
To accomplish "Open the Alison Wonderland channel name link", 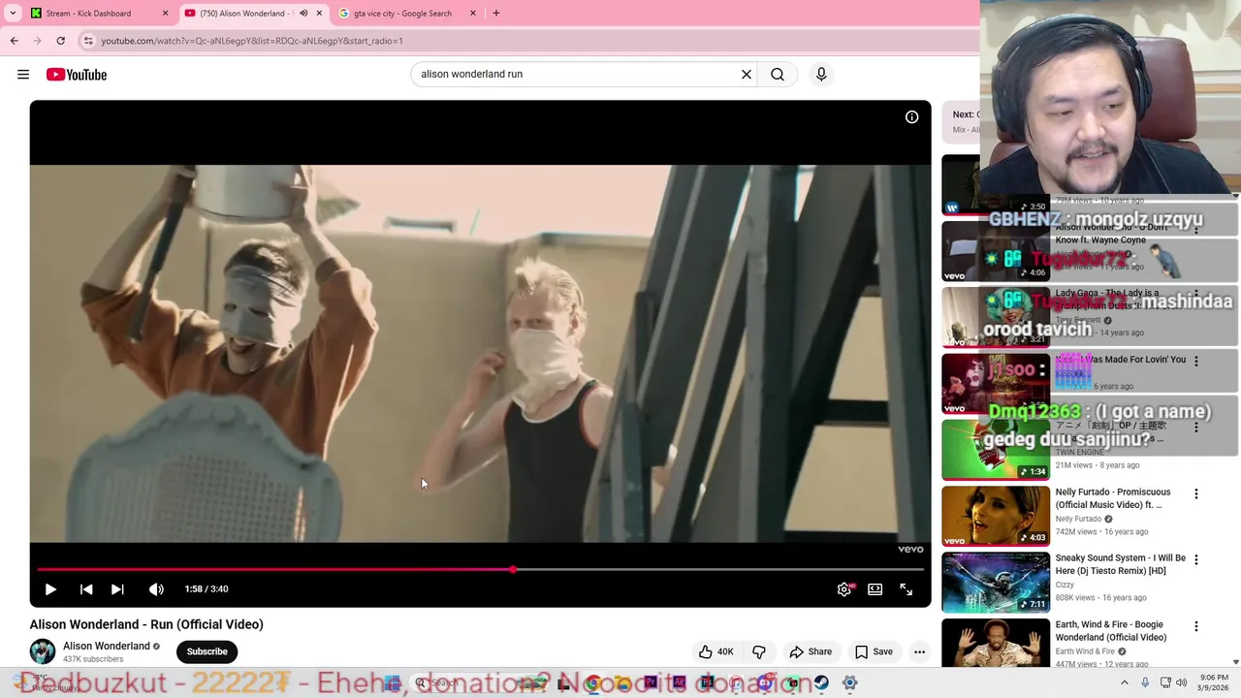I will click(107, 646).
